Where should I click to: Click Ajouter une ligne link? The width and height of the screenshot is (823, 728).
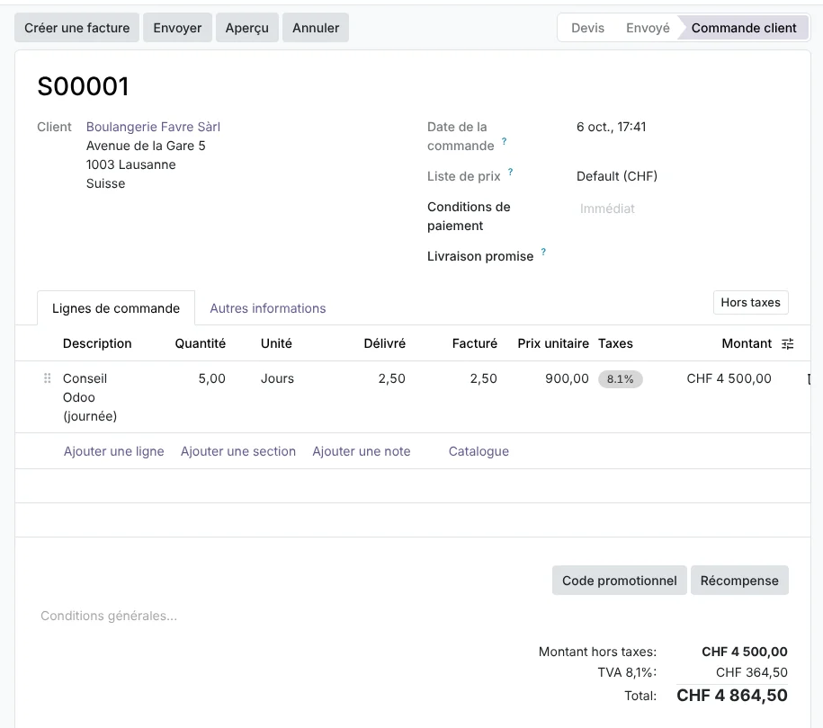click(114, 451)
